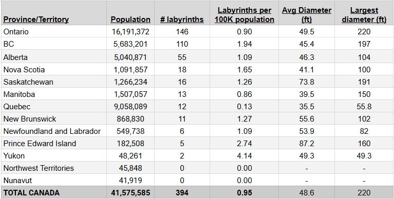The image size is (394, 199).
Task: Click New Brunswick's largest diameter 102
Action: point(364,119)
